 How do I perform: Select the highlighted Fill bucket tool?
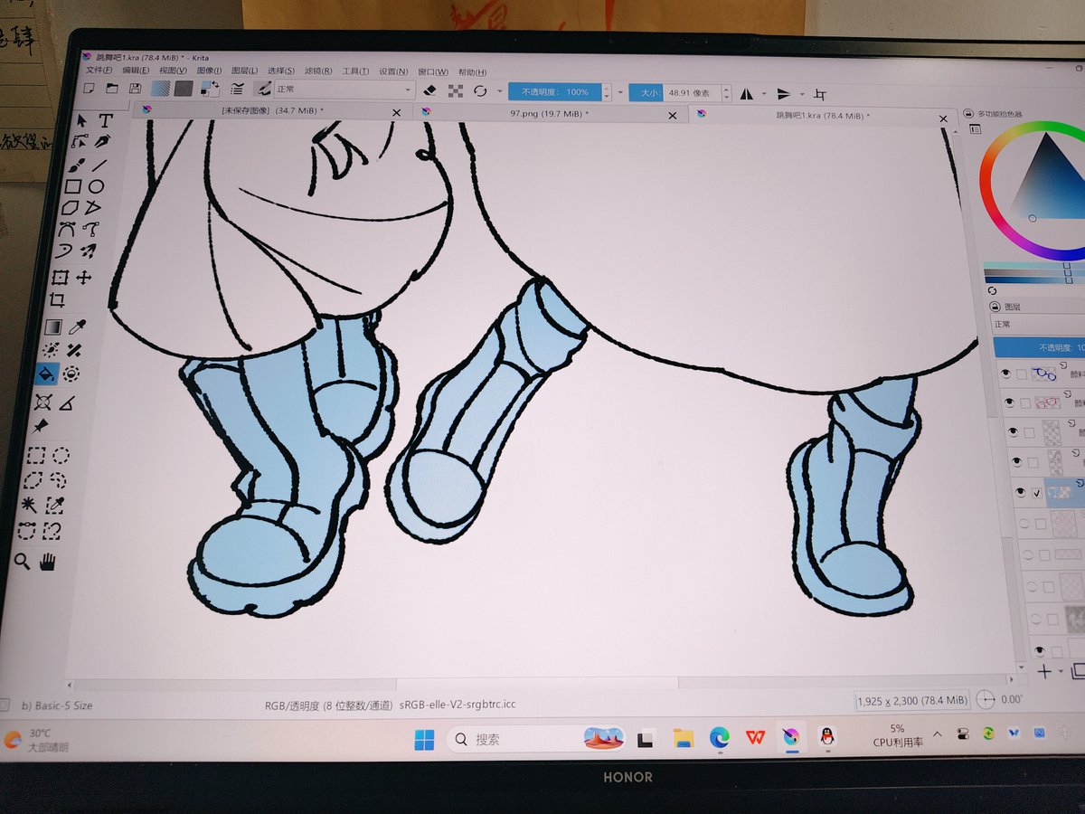tap(47, 374)
